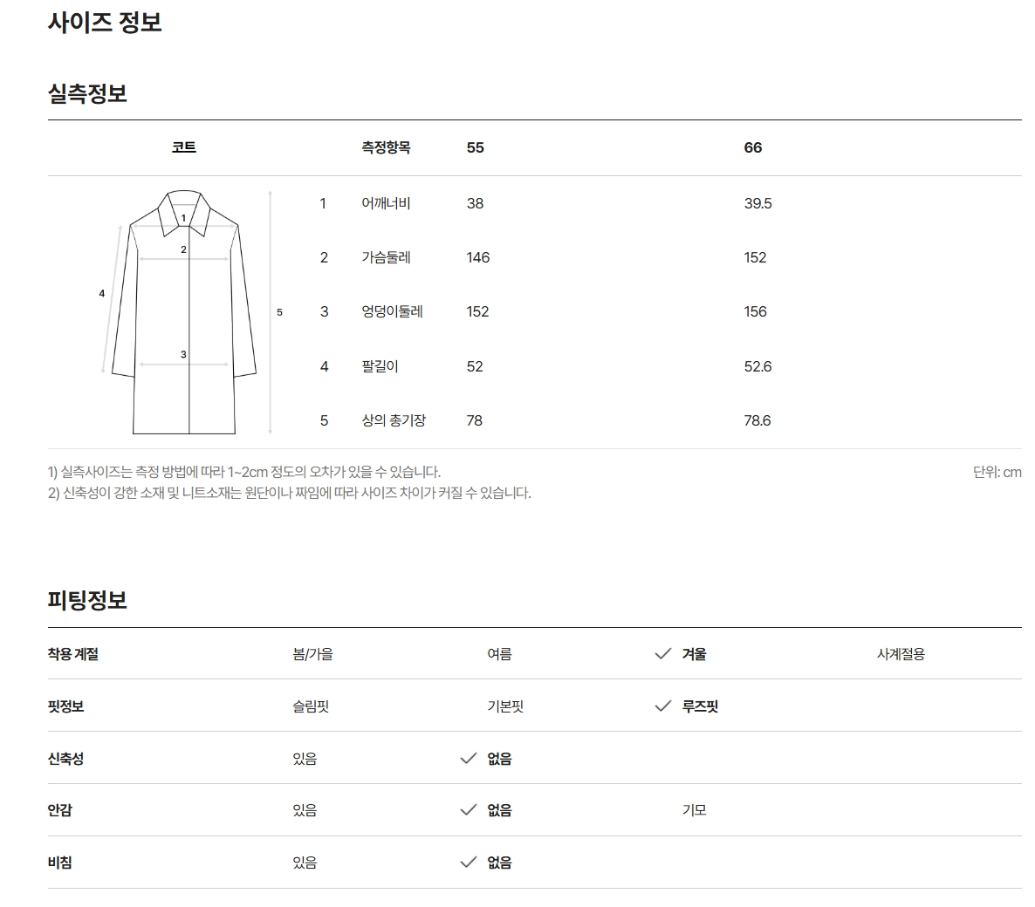The image size is (1035, 907).
Task: Choose 슬림핏 in fit info row
Action: [311, 706]
